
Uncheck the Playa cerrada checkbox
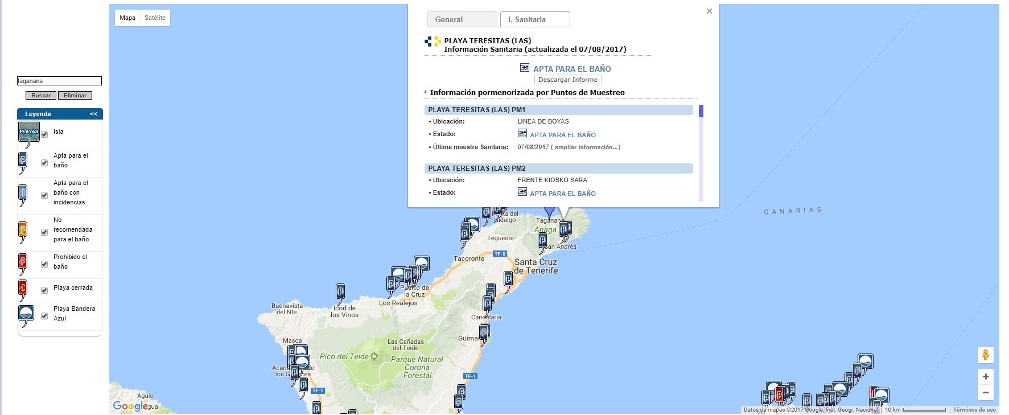44,290
